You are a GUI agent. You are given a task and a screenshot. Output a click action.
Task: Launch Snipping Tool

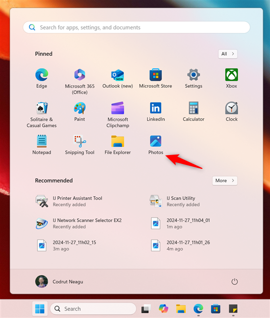pyautogui.click(x=80, y=145)
